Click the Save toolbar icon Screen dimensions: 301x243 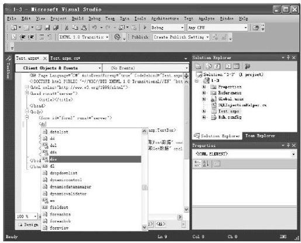(x=47, y=28)
